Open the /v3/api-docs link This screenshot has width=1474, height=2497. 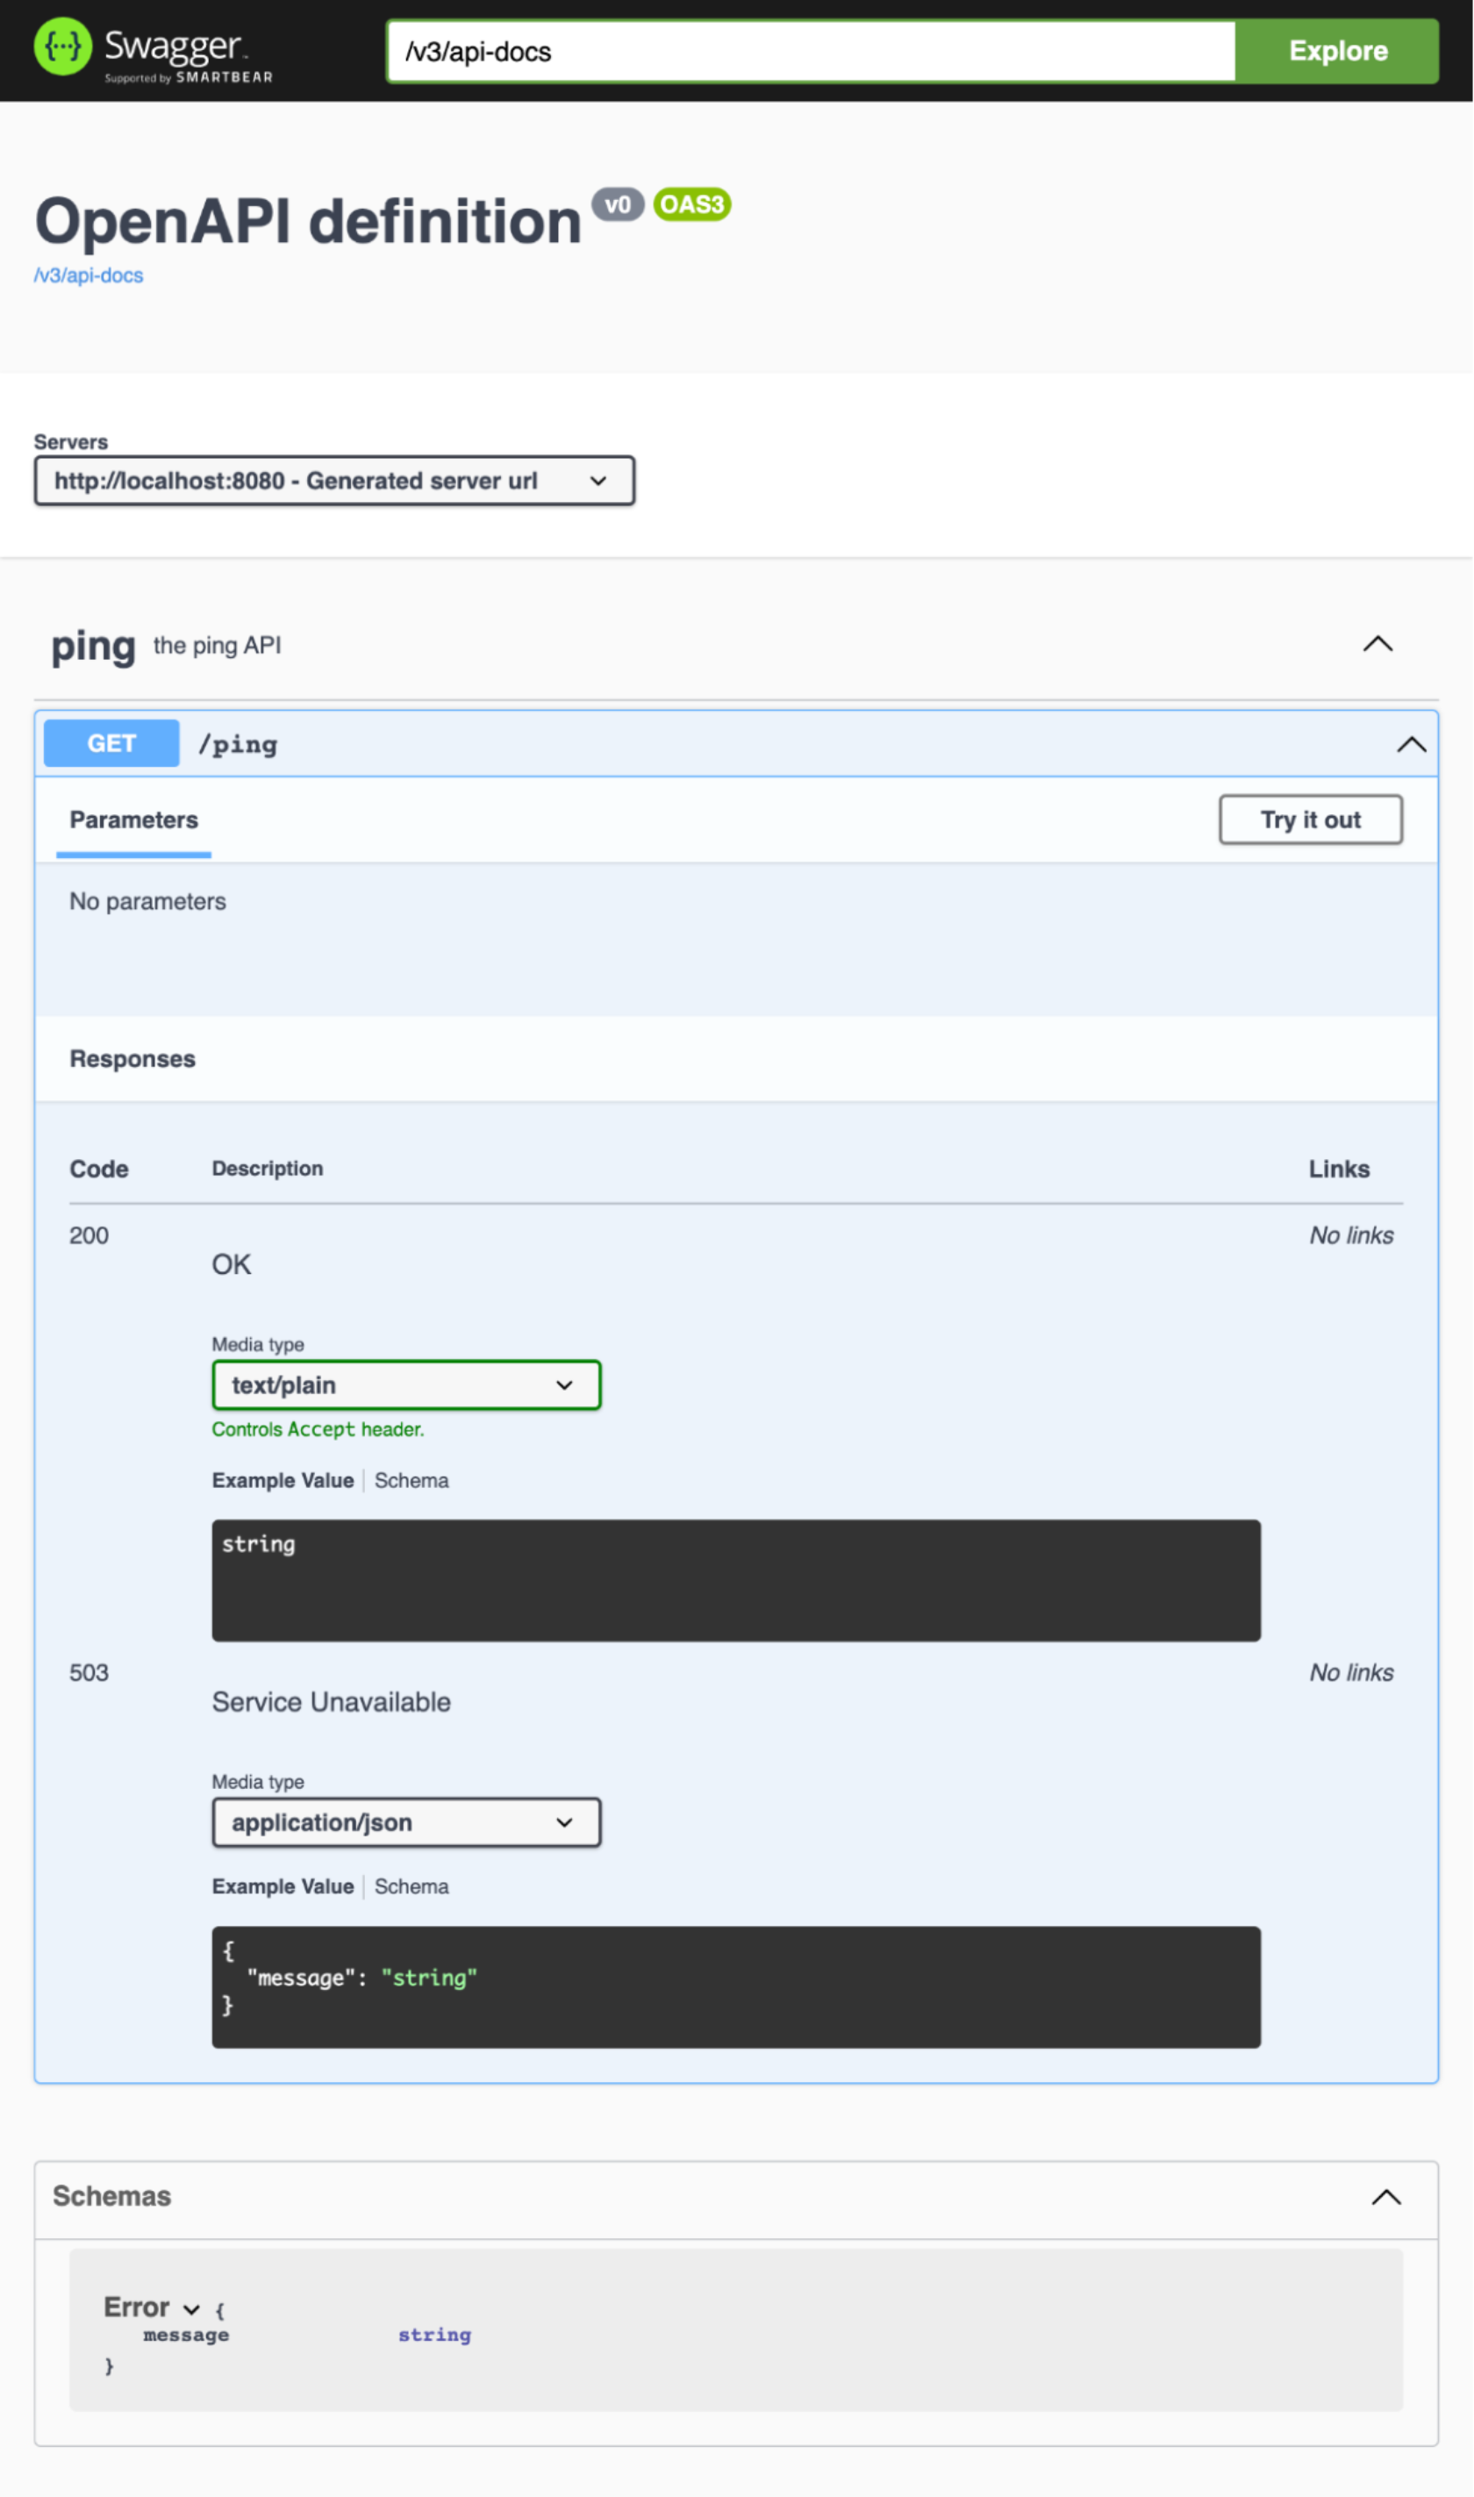(x=89, y=275)
